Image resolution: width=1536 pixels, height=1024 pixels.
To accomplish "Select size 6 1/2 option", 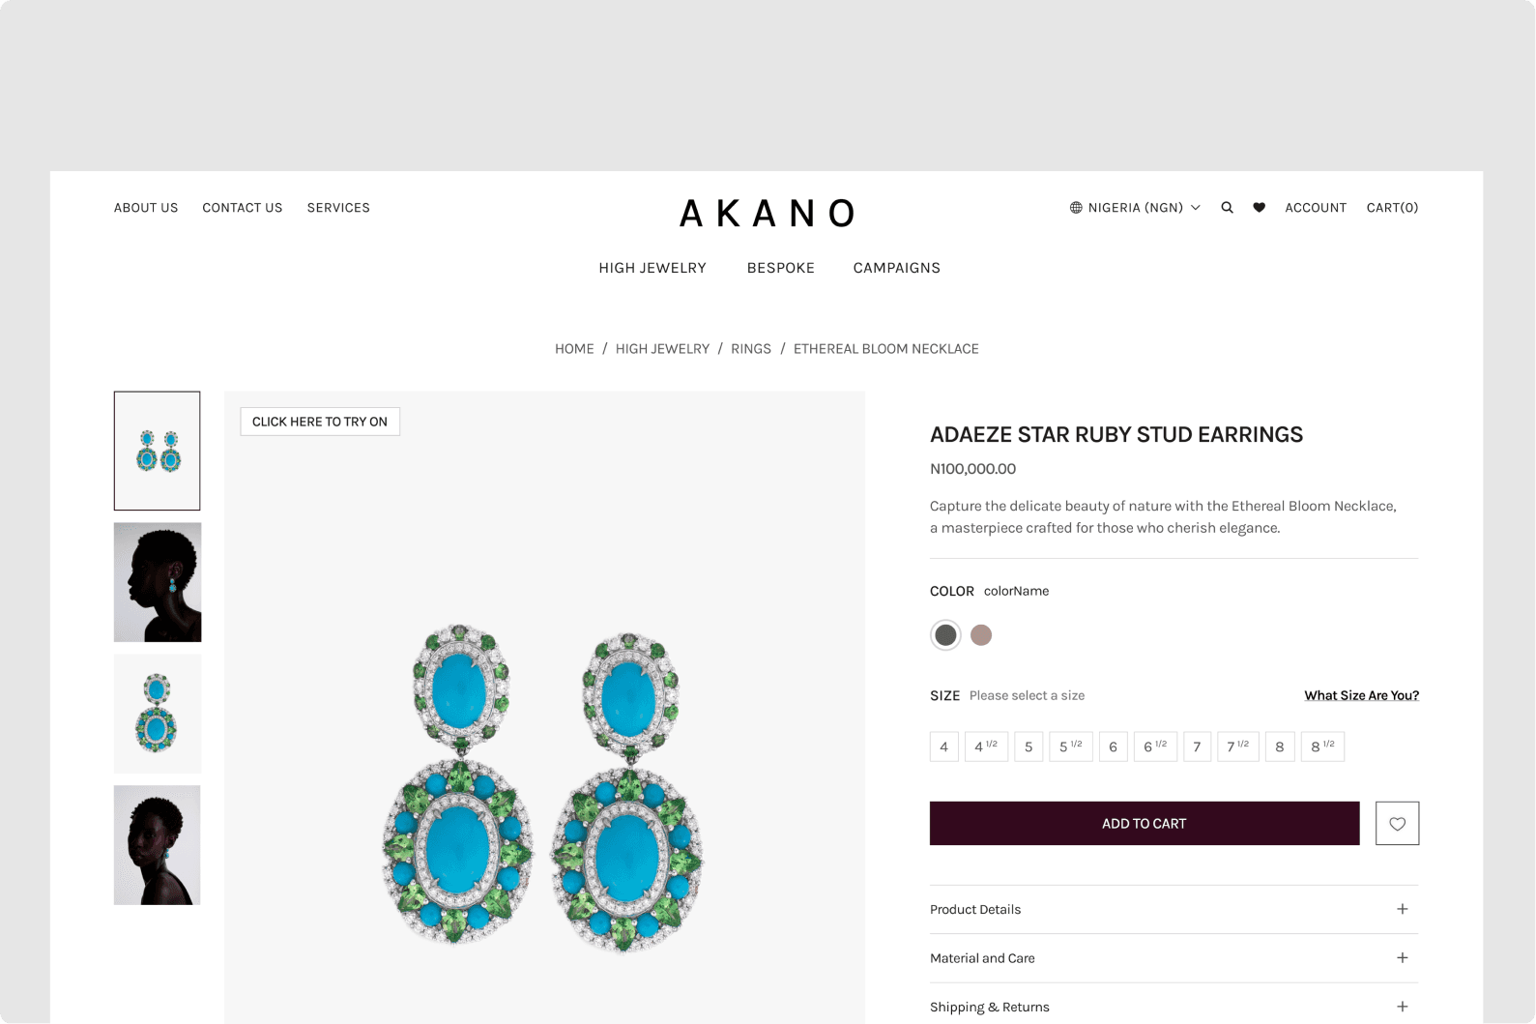I will [1155, 746].
